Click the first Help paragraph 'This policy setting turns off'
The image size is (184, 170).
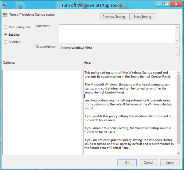coord(128,75)
